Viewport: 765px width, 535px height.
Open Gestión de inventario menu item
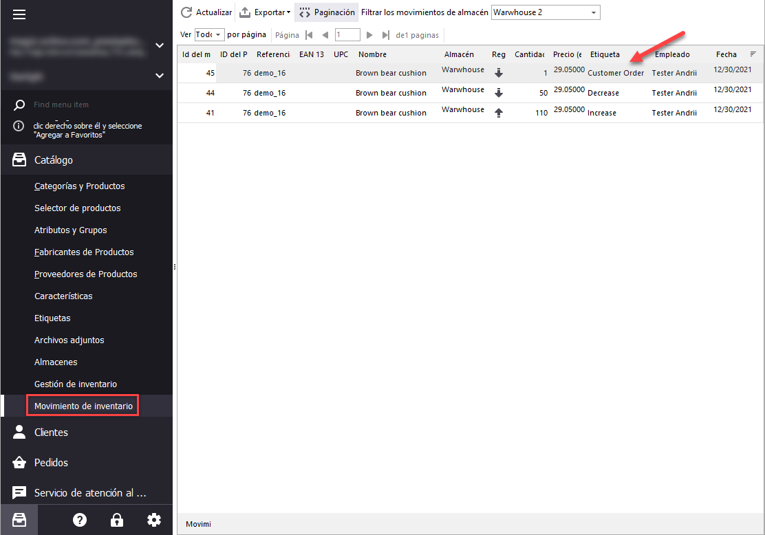click(76, 384)
